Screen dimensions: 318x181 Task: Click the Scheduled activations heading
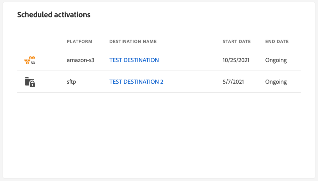tap(54, 15)
